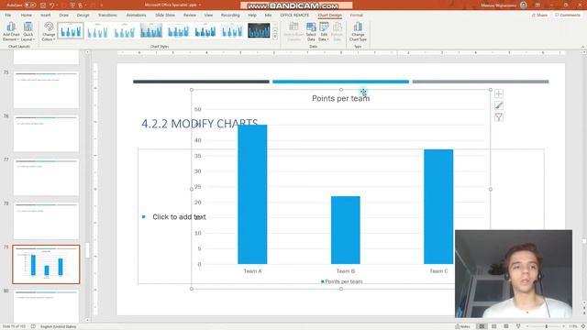Viewport: 587px width, 330px height.
Task: Click the English (United States) language indicator
Action: (x=58, y=326)
